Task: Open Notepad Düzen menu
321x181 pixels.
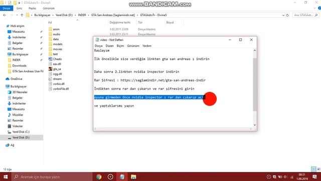Action: click(109, 46)
